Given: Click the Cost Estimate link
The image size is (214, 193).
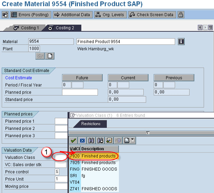Looking at the screenshot, I should (x=19, y=78).
